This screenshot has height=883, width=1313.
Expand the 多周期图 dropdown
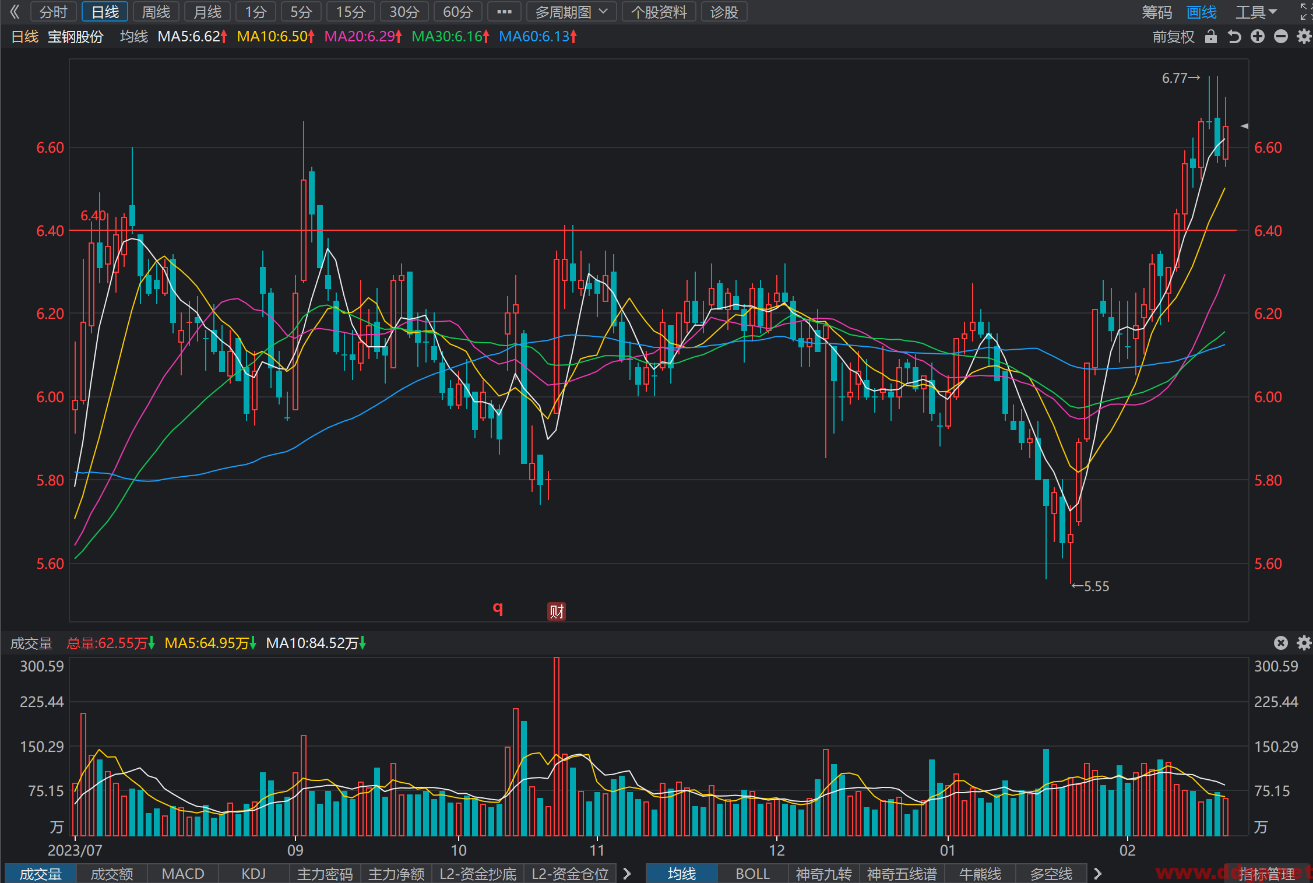572,12
